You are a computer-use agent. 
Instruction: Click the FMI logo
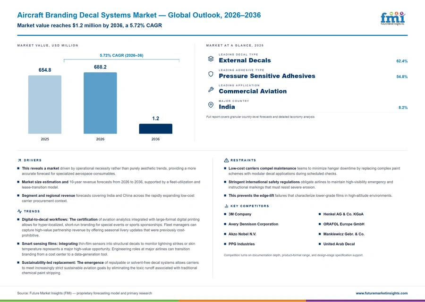(x=393, y=18)
